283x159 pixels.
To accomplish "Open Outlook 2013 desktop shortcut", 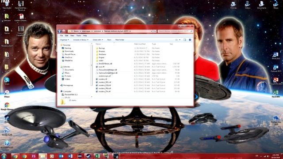I will (x=275, y=68).
